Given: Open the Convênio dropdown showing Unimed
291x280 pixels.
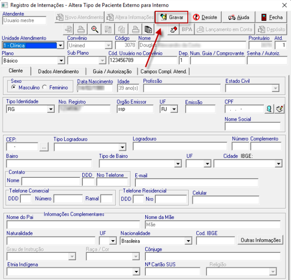Looking at the screenshot, I should (108, 45).
